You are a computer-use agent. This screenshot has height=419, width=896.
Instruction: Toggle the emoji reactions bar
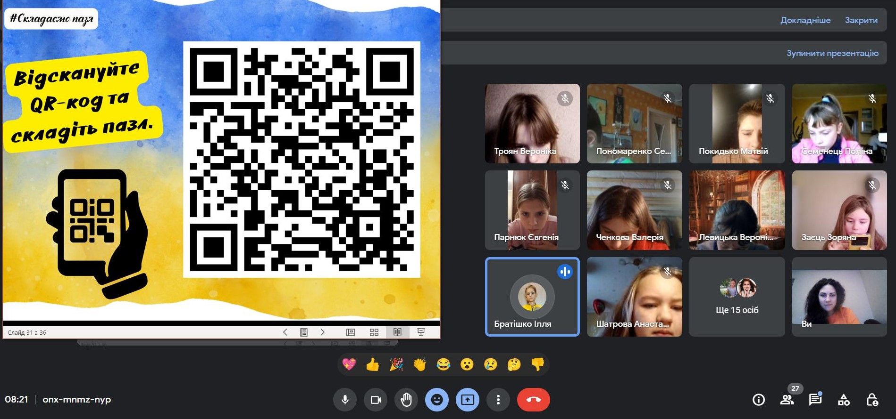pyautogui.click(x=437, y=400)
